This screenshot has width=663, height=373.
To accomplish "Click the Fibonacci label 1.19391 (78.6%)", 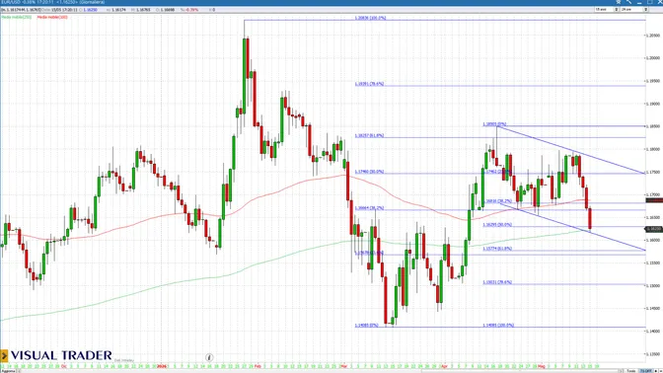I will pyautogui.click(x=369, y=84).
